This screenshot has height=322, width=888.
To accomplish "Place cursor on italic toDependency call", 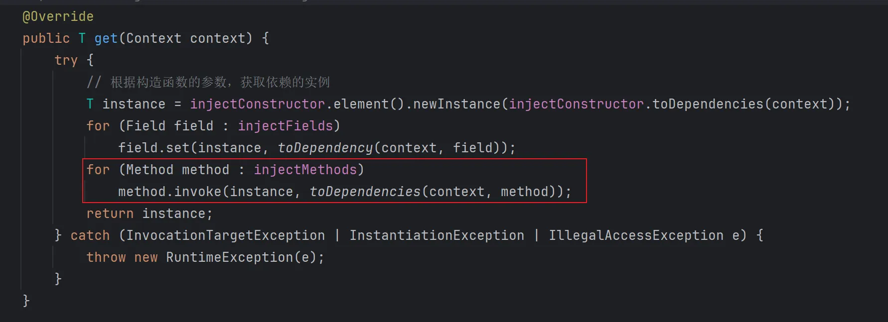I will [x=325, y=148].
